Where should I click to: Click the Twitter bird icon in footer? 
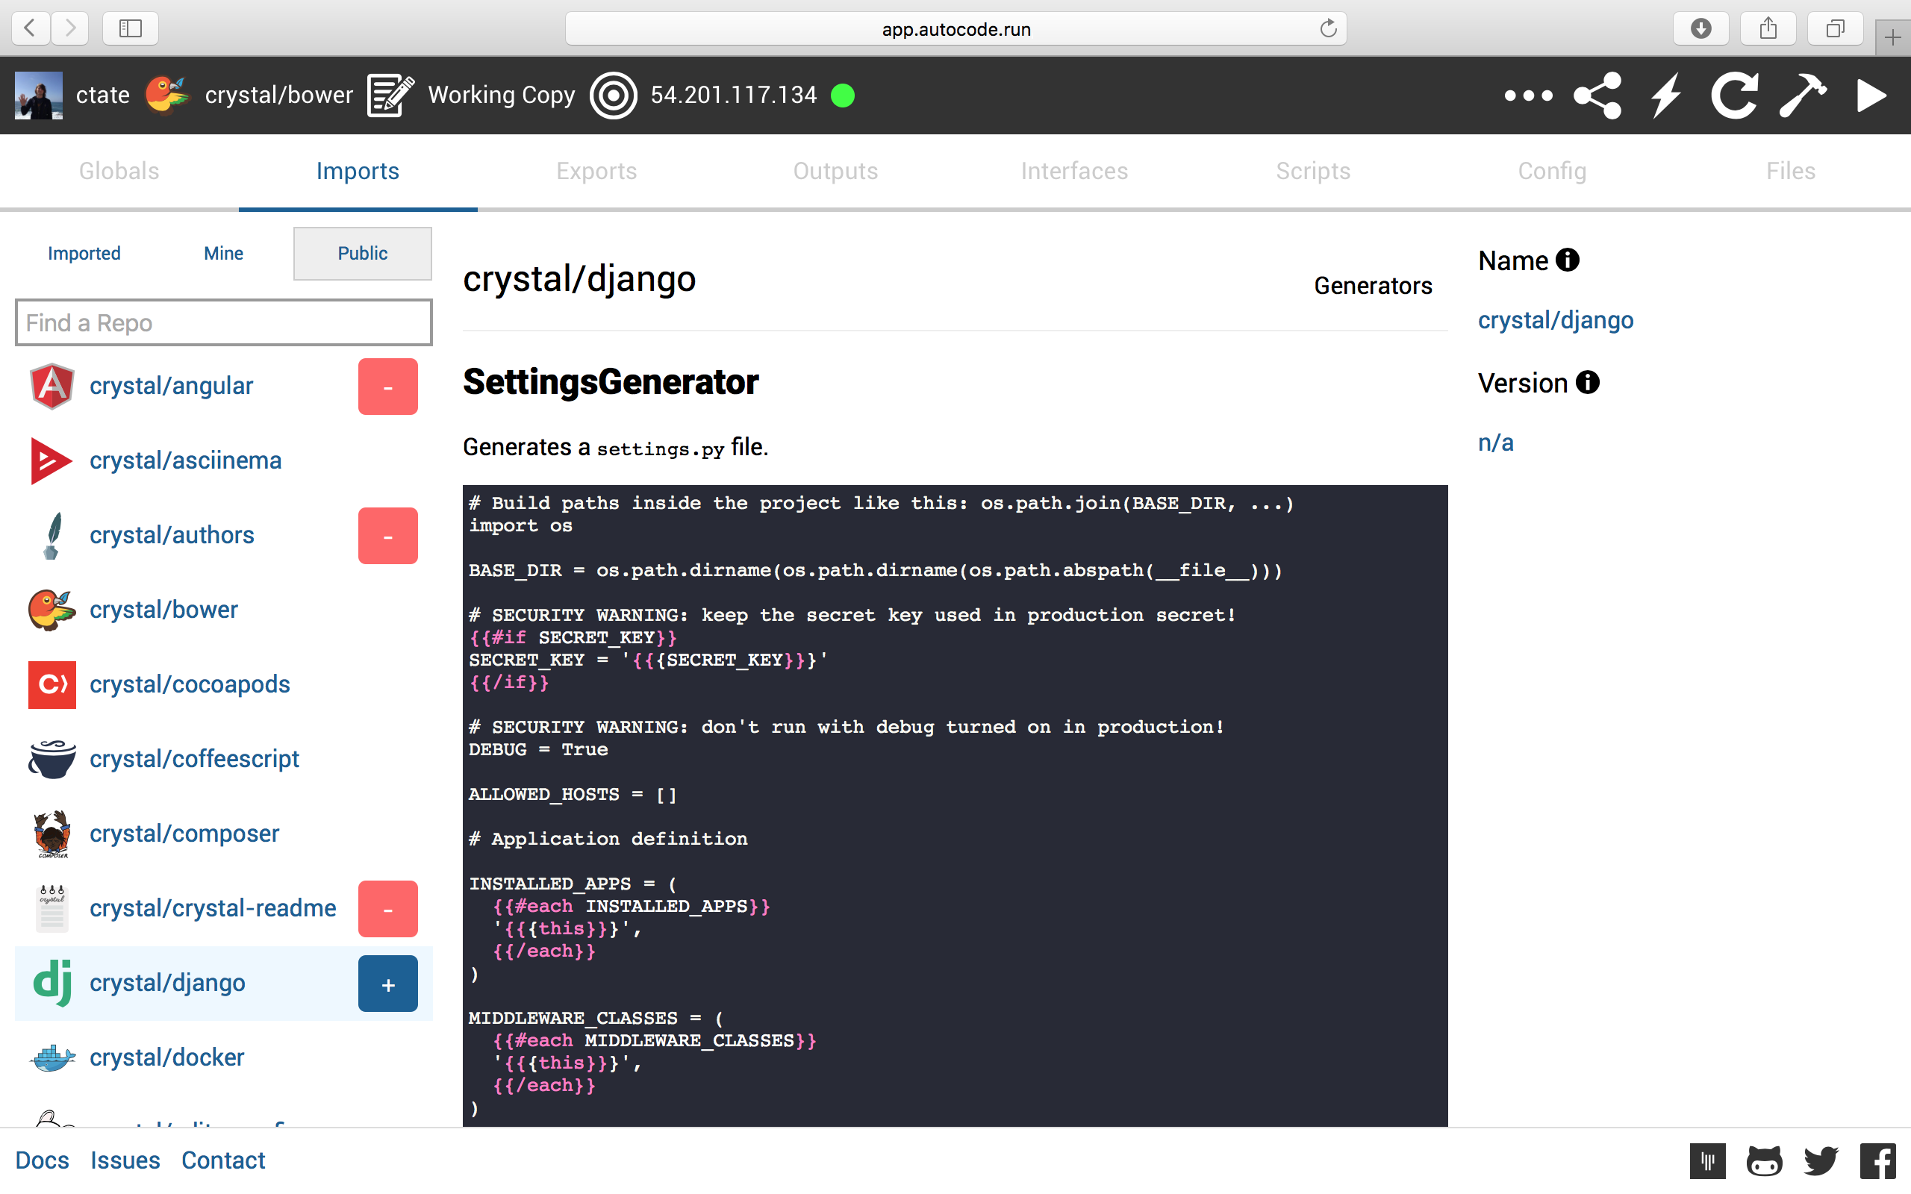(1820, 1160)
